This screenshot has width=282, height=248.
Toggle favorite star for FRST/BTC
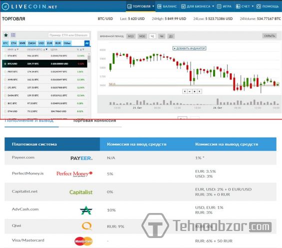pyautogui.click(x=5, y=71)
